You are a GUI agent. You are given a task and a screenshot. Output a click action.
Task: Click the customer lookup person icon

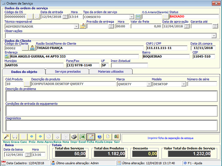click(32, 48)
